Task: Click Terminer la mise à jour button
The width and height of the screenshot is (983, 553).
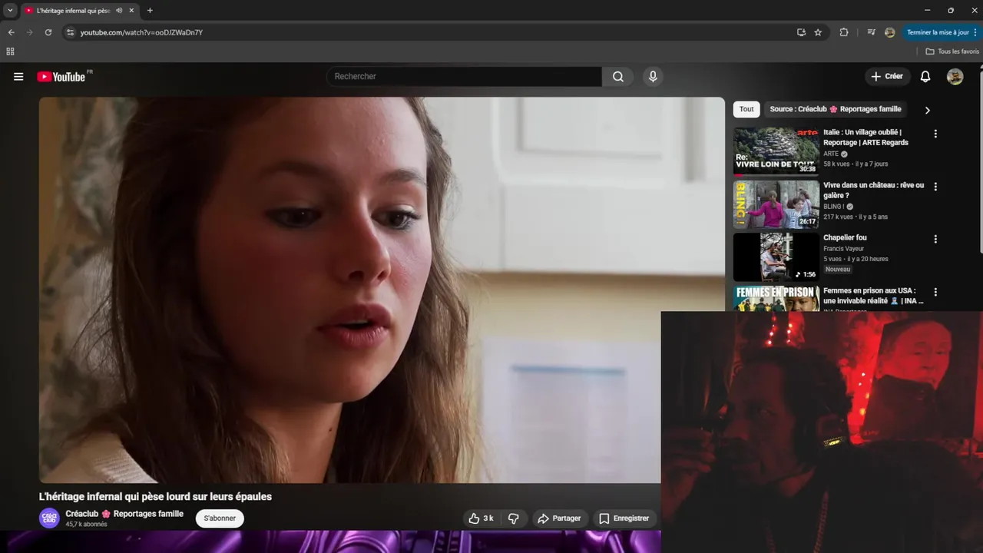Action: pos(938,32)
